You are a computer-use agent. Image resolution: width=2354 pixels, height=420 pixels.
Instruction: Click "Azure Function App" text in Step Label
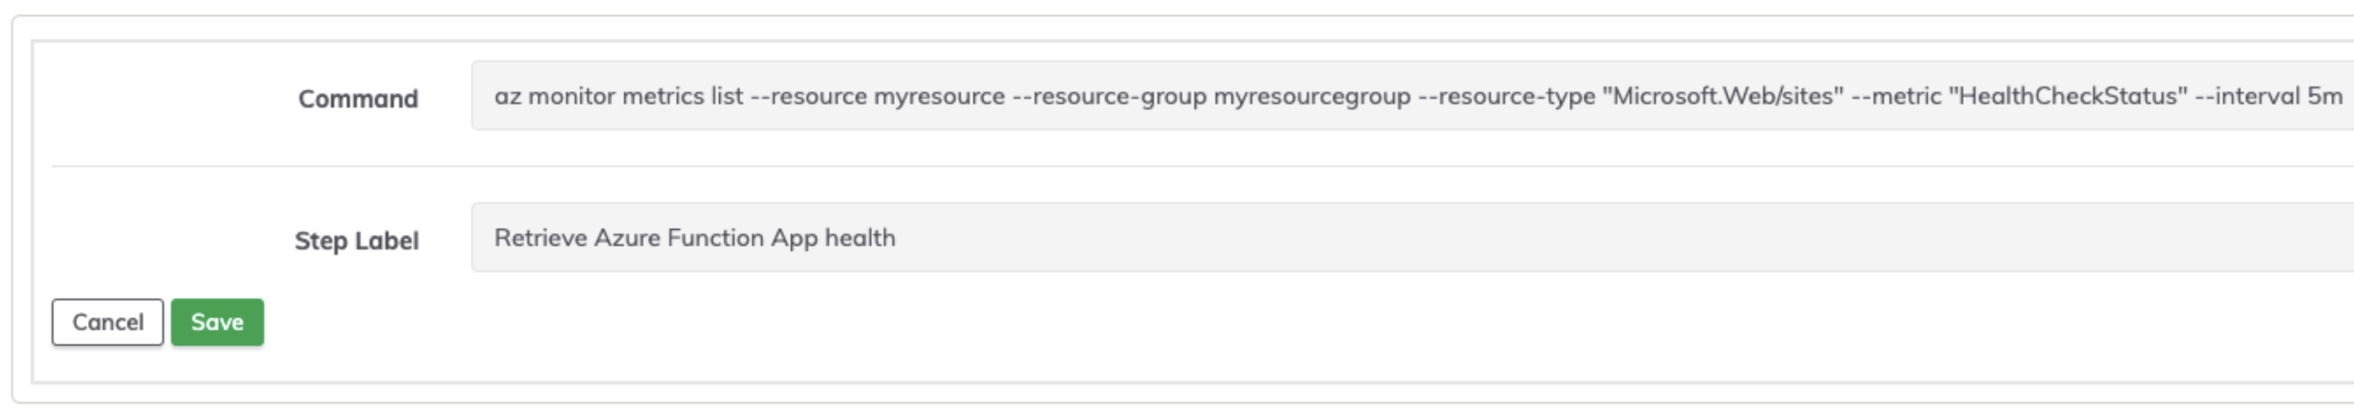click(x=706, y=238)
